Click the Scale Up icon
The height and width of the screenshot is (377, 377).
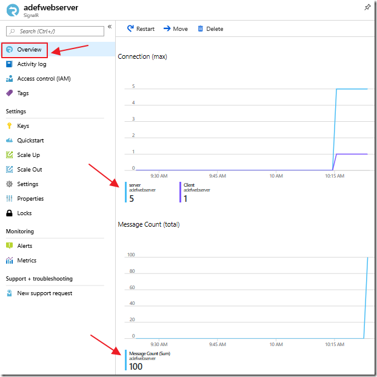(x=9, y=155)
